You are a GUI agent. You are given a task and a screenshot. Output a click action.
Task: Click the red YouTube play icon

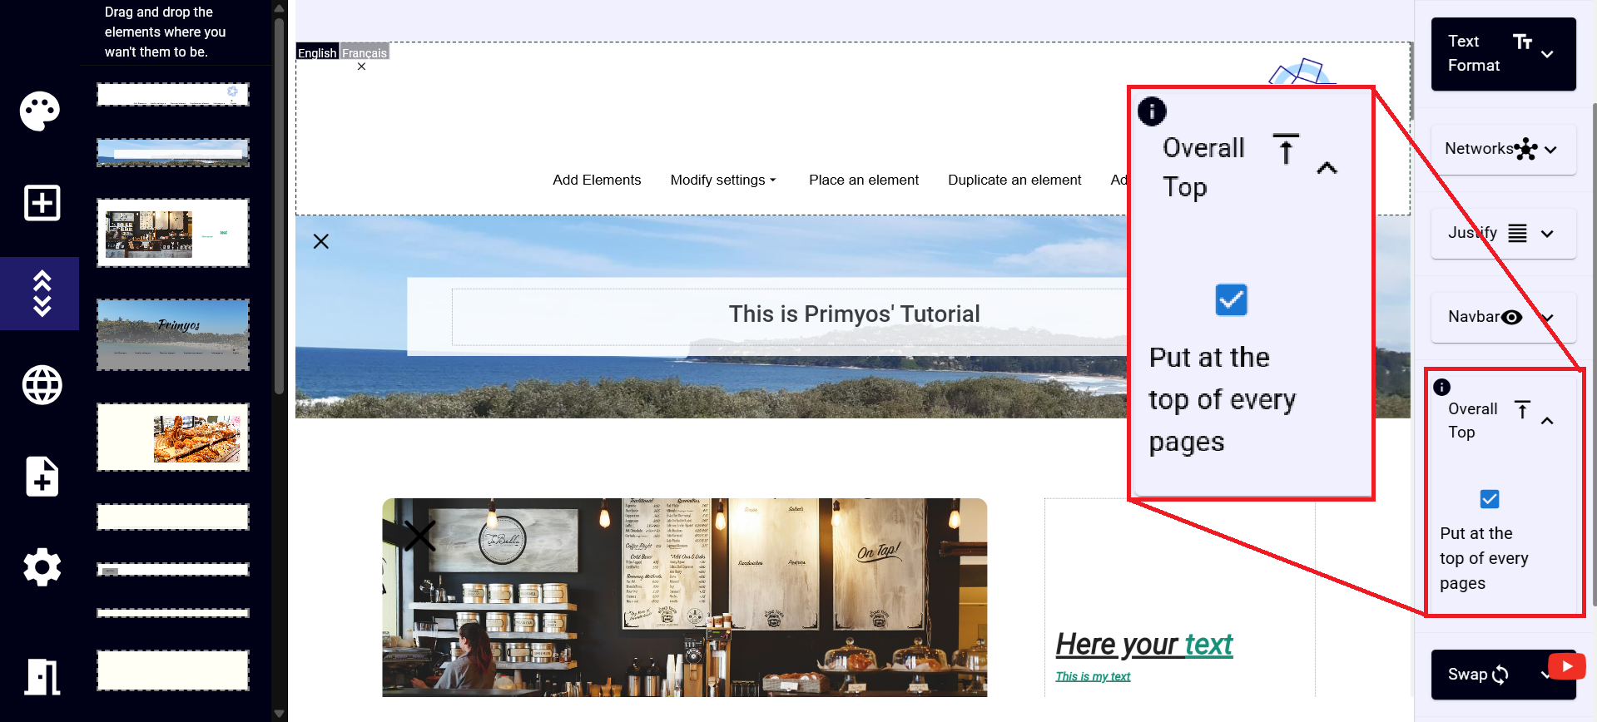coord(1566,666)
